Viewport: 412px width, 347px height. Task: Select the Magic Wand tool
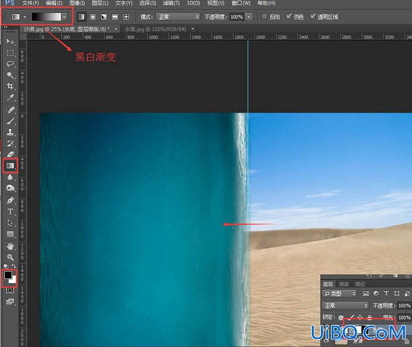point(10,75)
